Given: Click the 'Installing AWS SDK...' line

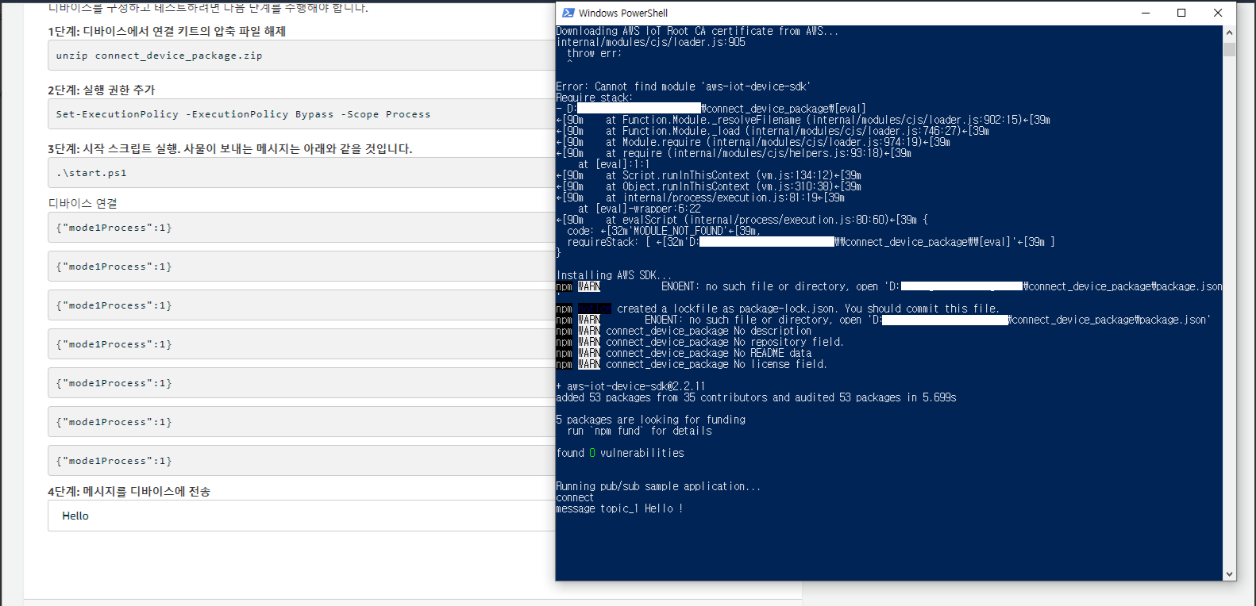Looking at the screenshot, I should (x=614, y=275).
